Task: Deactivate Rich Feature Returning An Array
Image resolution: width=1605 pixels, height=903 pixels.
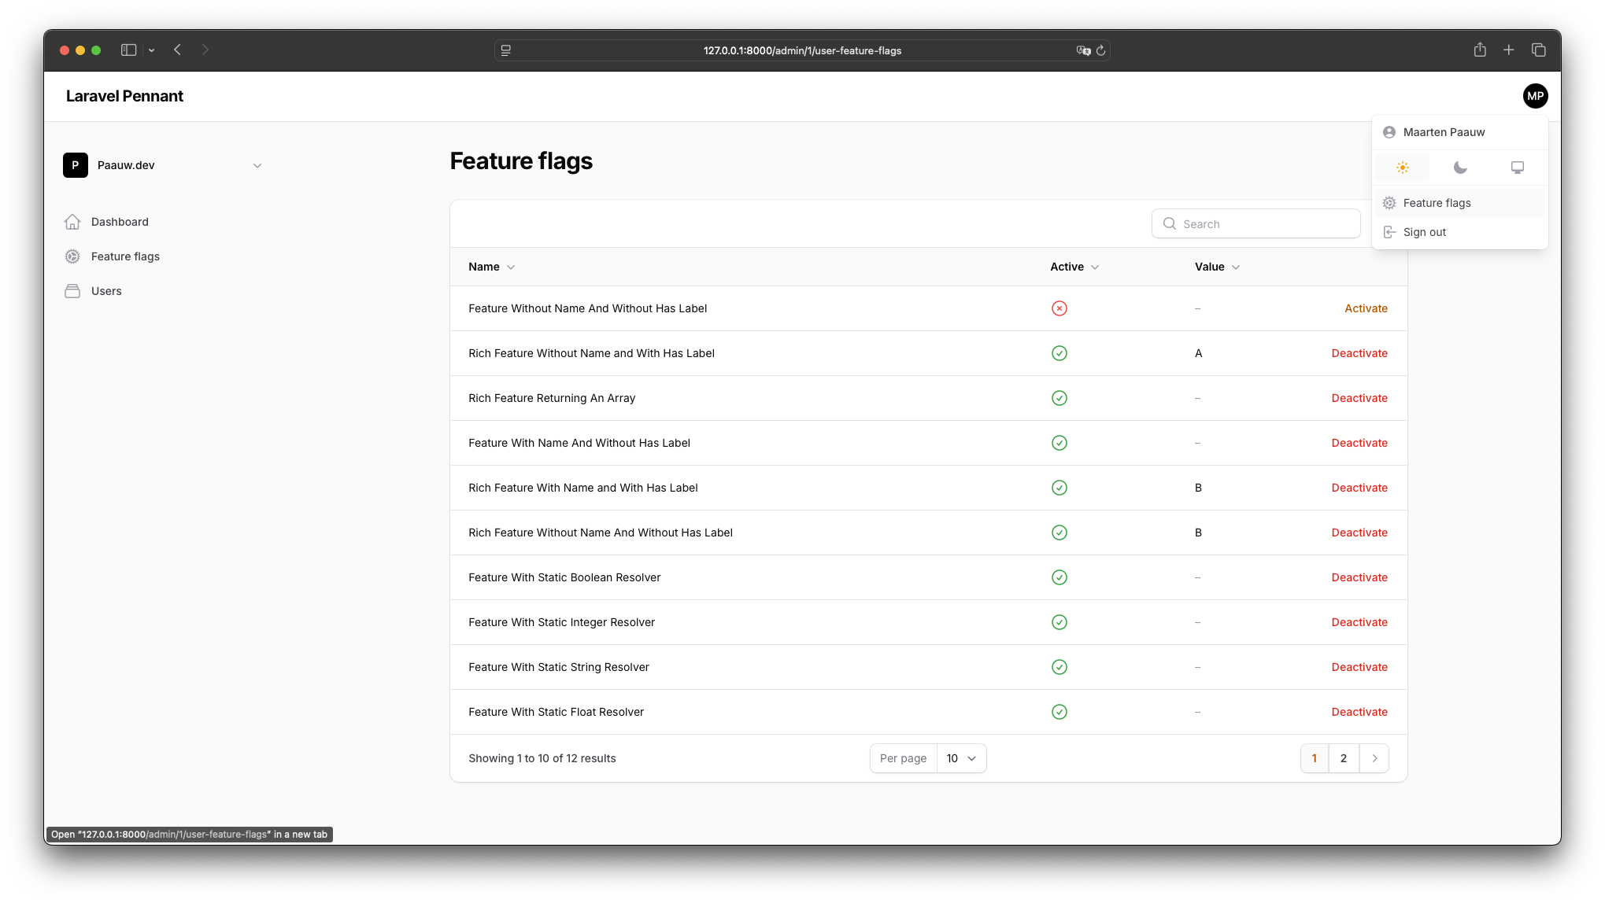Action: click(x=1359, y=398)
